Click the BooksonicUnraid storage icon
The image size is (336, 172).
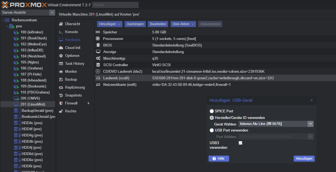coord(17,117)
